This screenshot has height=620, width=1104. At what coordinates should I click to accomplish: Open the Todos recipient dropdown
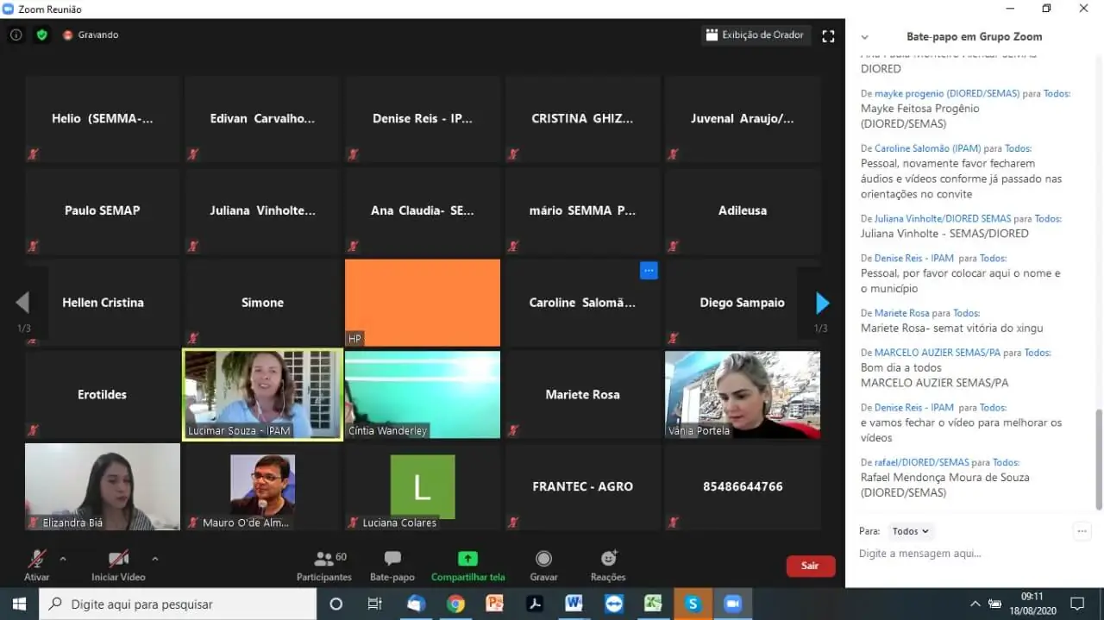pyautogui.click(x=911, y=532)
